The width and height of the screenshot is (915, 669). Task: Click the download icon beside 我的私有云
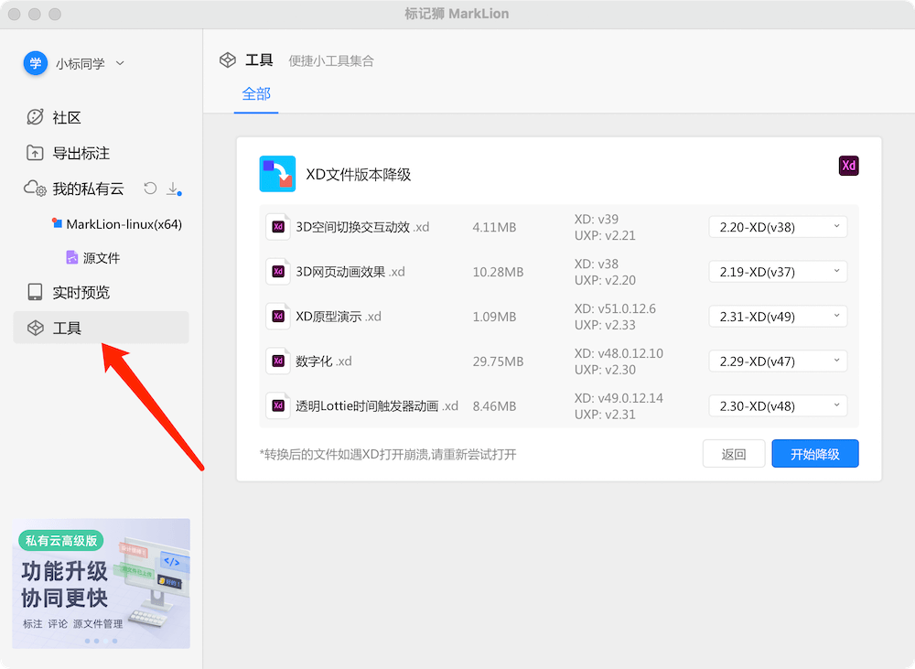pyautogui.click(x=172, y=189)
